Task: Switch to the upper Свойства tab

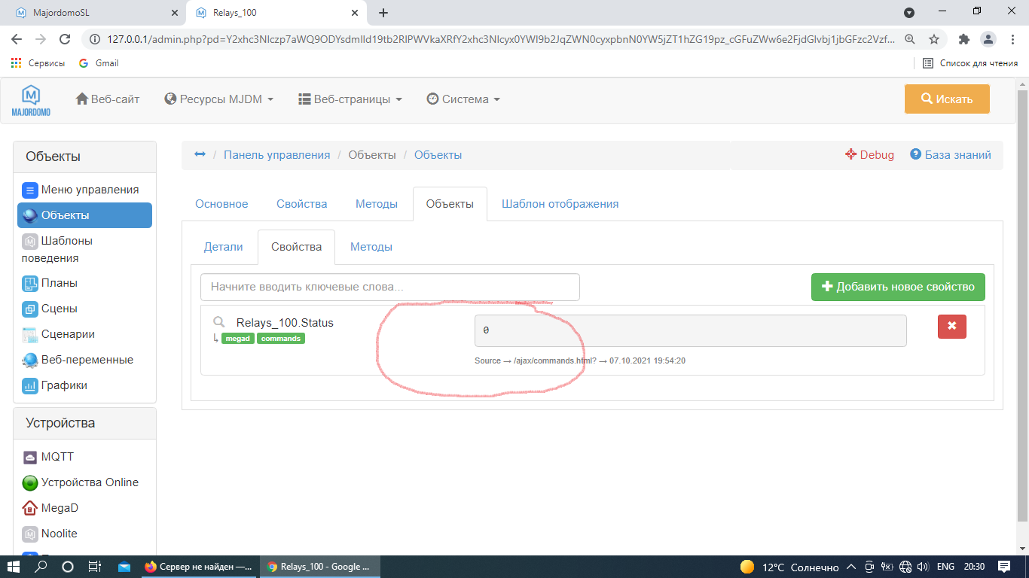Action: click(x=301, y=204)
